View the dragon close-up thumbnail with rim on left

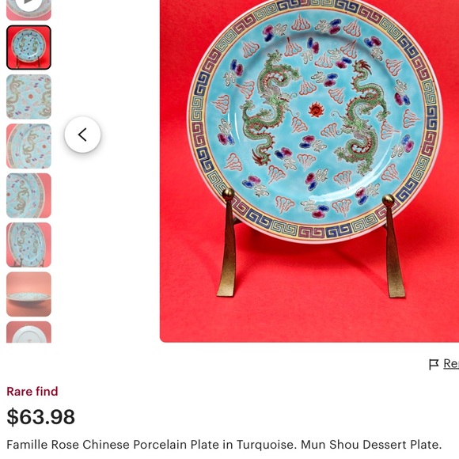[28, 146]
